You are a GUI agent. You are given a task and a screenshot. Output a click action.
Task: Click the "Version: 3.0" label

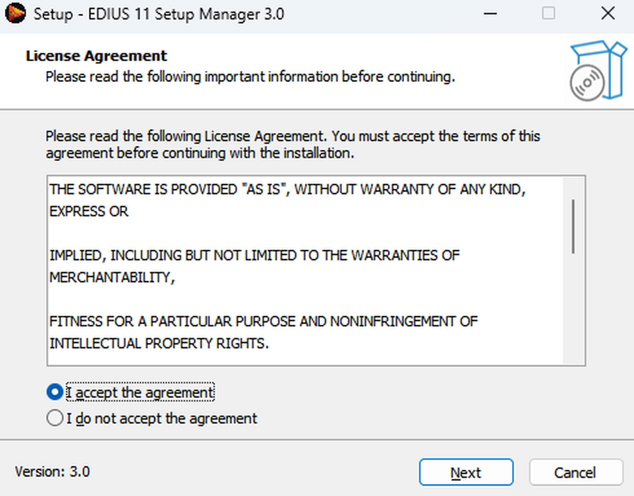(x=52, y=472)
